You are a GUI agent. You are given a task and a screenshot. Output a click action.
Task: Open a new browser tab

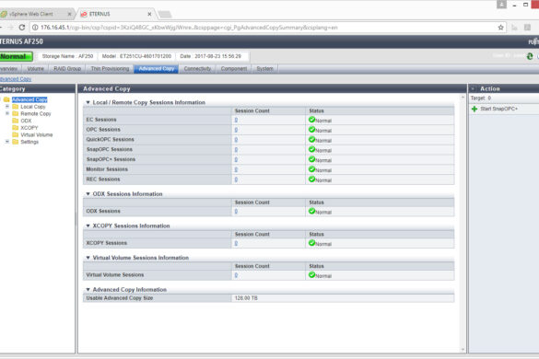(x=165, y=14)
